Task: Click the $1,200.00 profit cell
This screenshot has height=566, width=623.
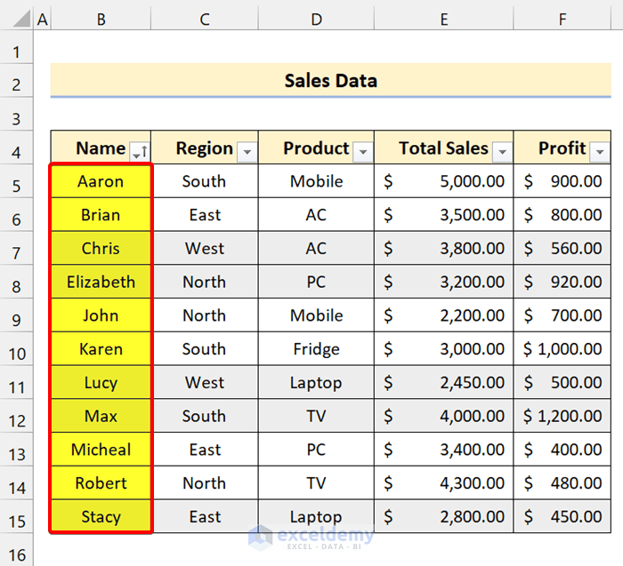Action: [562, 416]
